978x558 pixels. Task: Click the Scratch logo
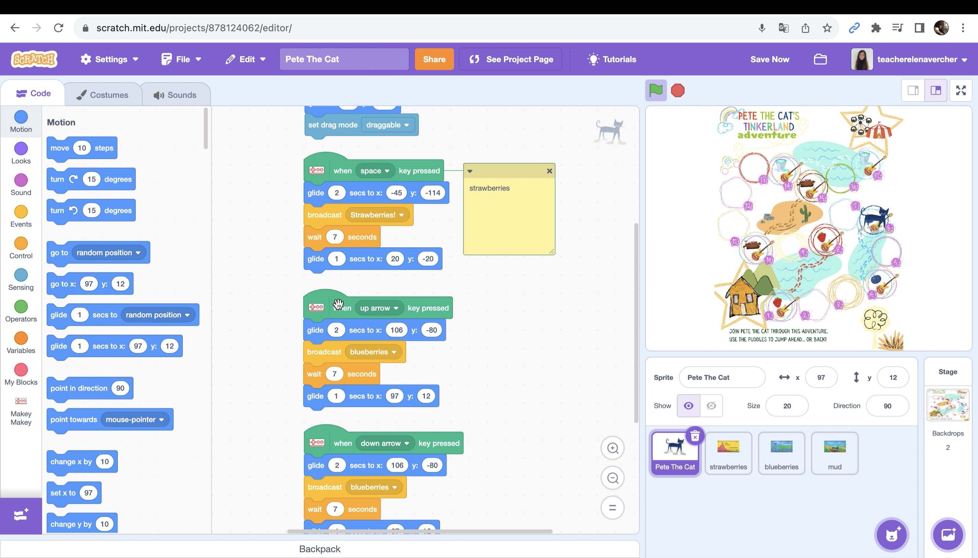coord(34,59)
